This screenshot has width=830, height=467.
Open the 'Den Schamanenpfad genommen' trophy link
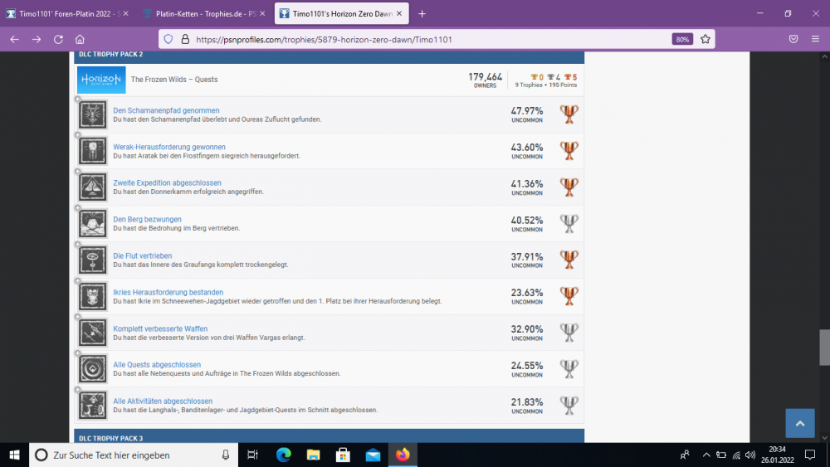tap(166, 110)
